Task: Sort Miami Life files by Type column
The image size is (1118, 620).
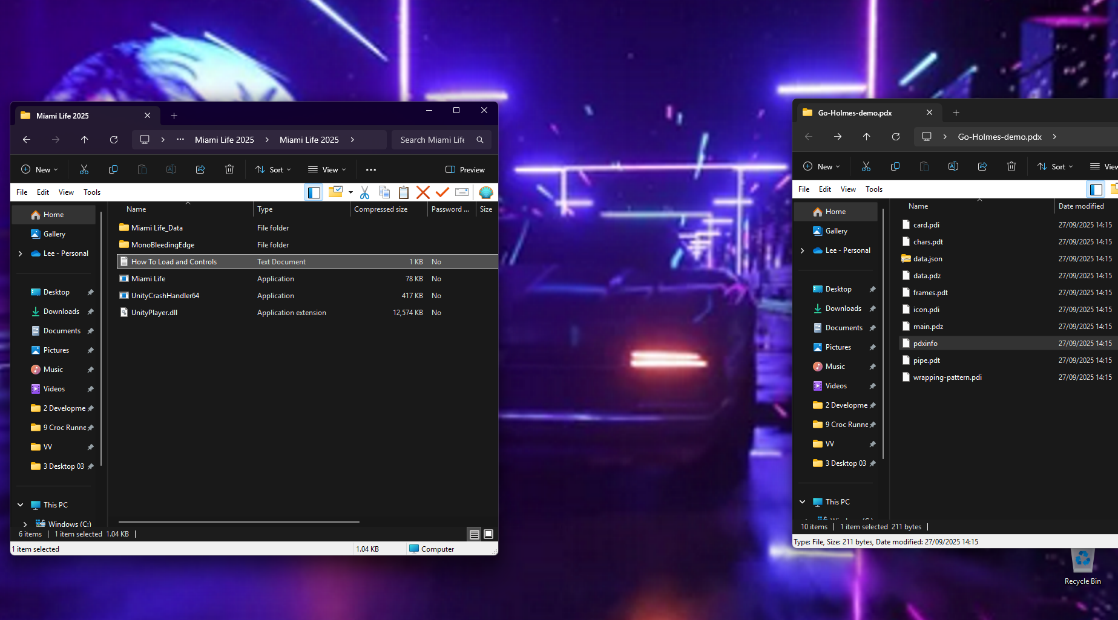Action: pos(301,209)
